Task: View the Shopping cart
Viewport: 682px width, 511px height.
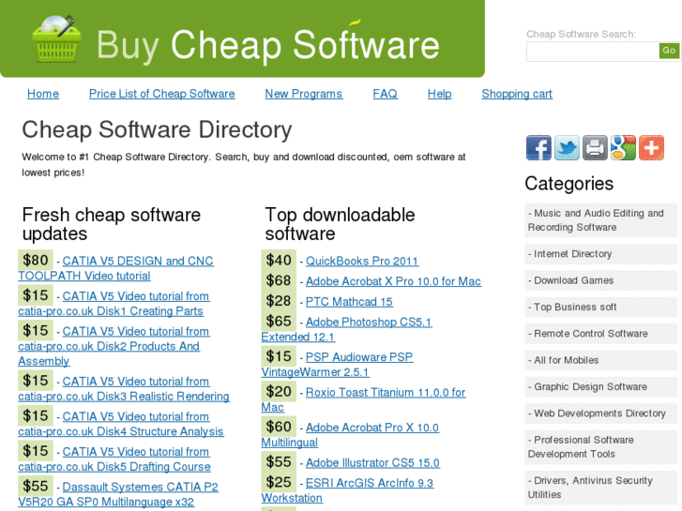Action: [517, 94]
